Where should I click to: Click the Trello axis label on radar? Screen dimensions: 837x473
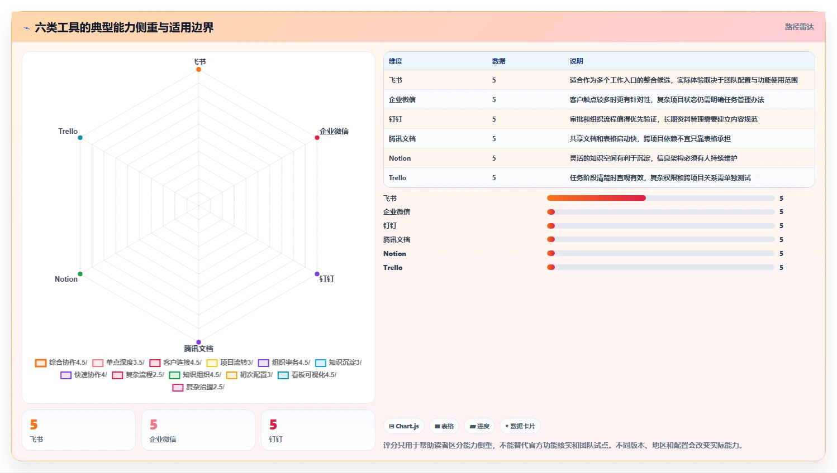[68, 132]
